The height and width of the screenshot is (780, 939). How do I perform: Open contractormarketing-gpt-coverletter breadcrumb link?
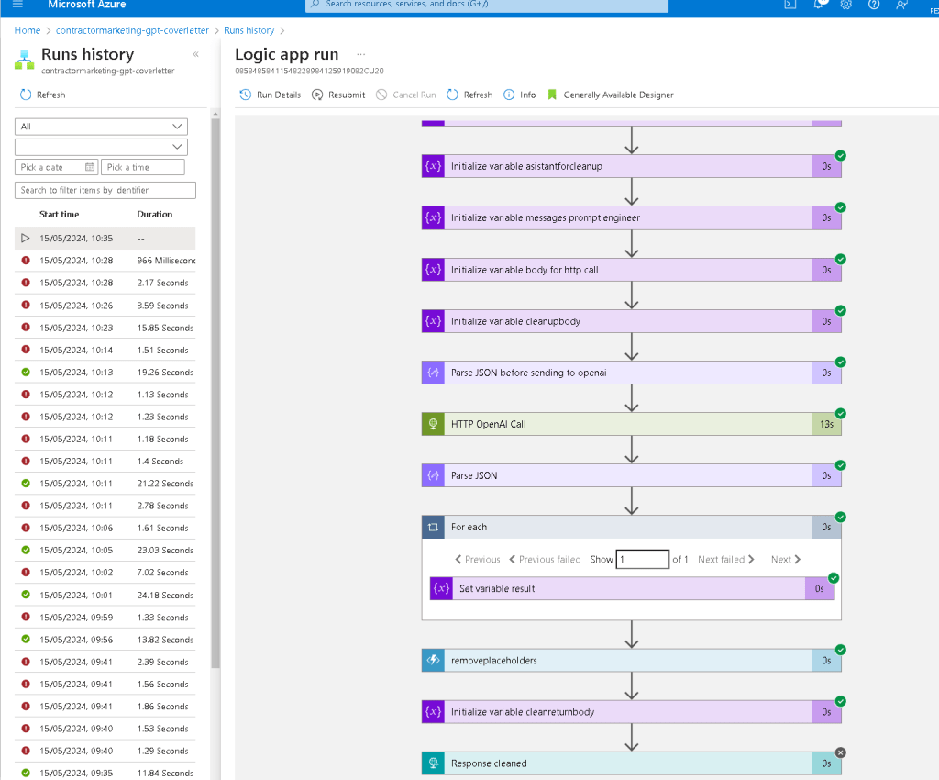click(x=132, y=30)
